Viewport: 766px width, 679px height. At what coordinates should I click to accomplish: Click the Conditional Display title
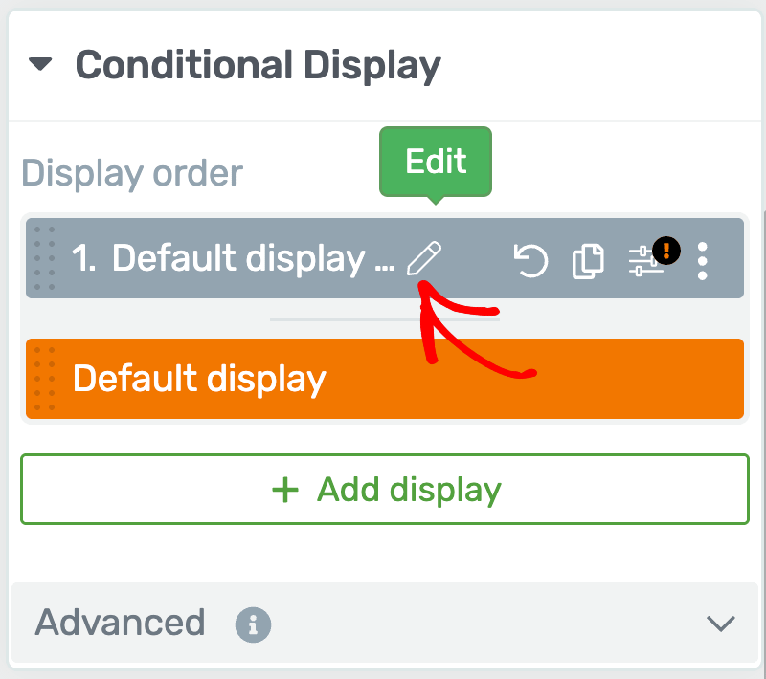point(258,66)
